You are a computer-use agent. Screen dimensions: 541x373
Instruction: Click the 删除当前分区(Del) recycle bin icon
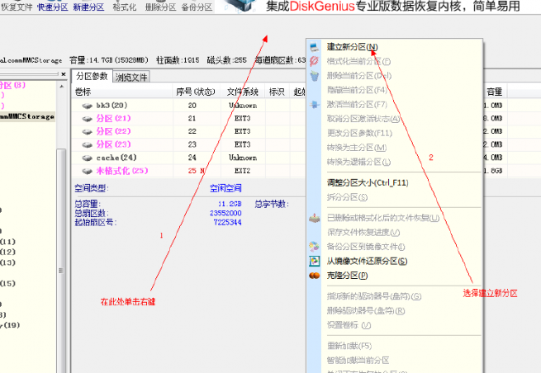pos(314,75)
